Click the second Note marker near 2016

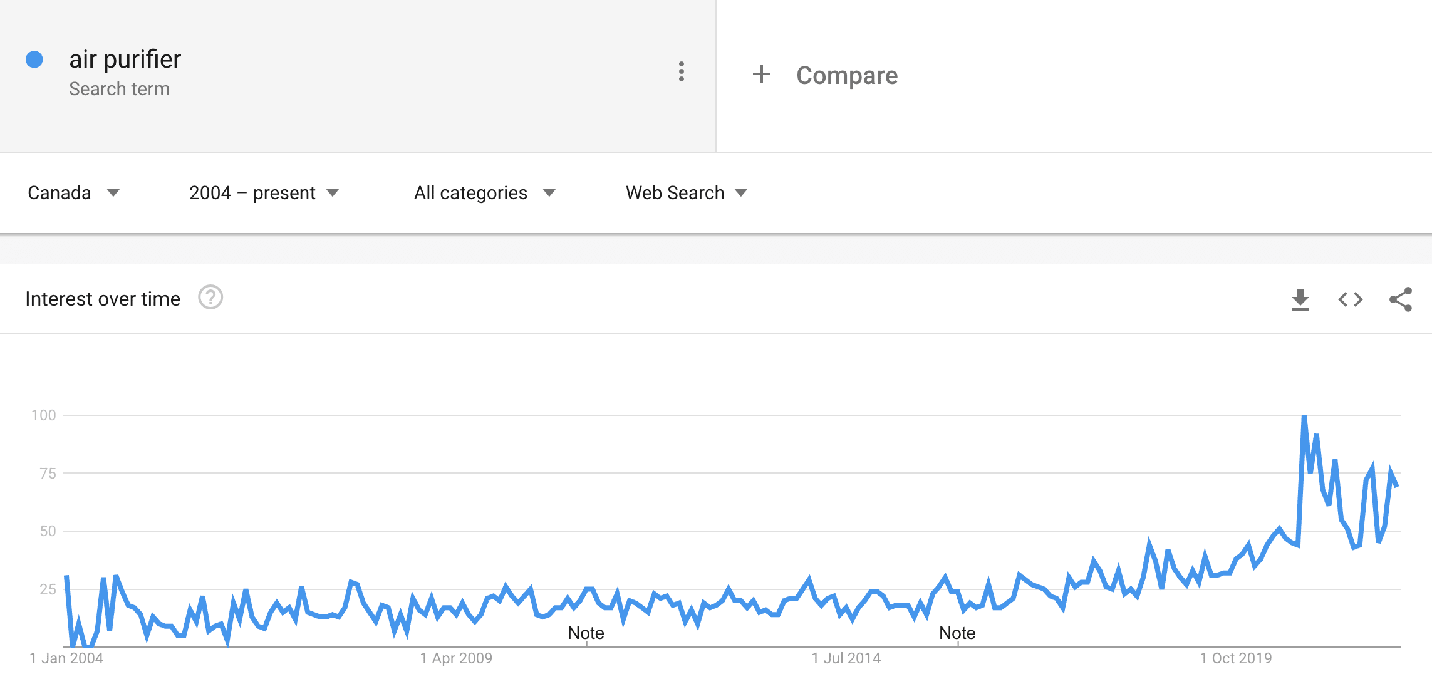[957, 633]
